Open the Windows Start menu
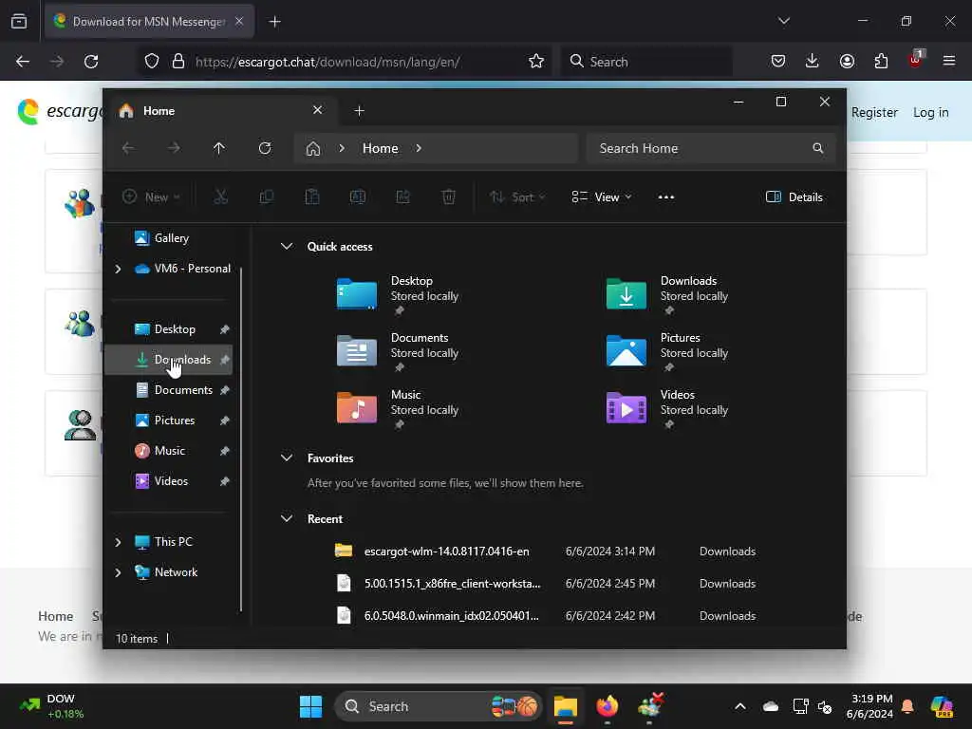The image size is (972, 729). (310, 706)
